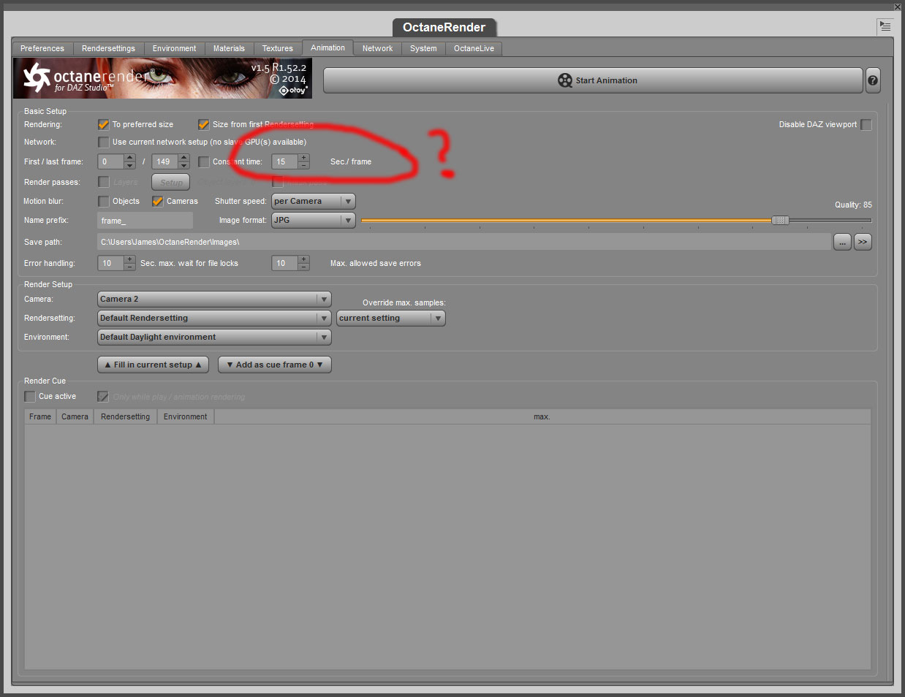Select the Animation tab

327,47
